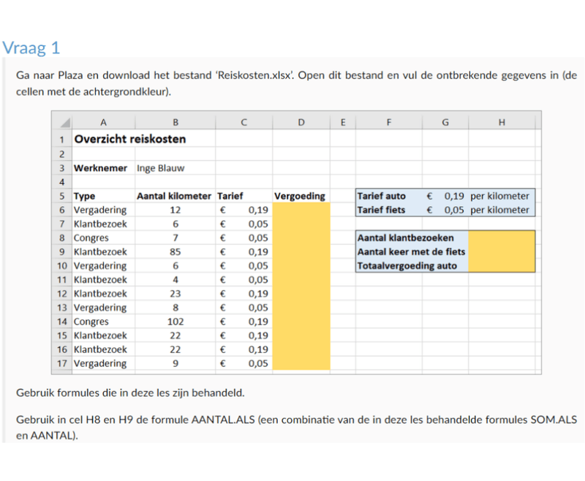
Task: Select column D header
Action: (301, 122)
